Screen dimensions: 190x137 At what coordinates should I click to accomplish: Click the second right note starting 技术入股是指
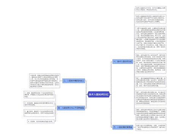pos(151,19)
